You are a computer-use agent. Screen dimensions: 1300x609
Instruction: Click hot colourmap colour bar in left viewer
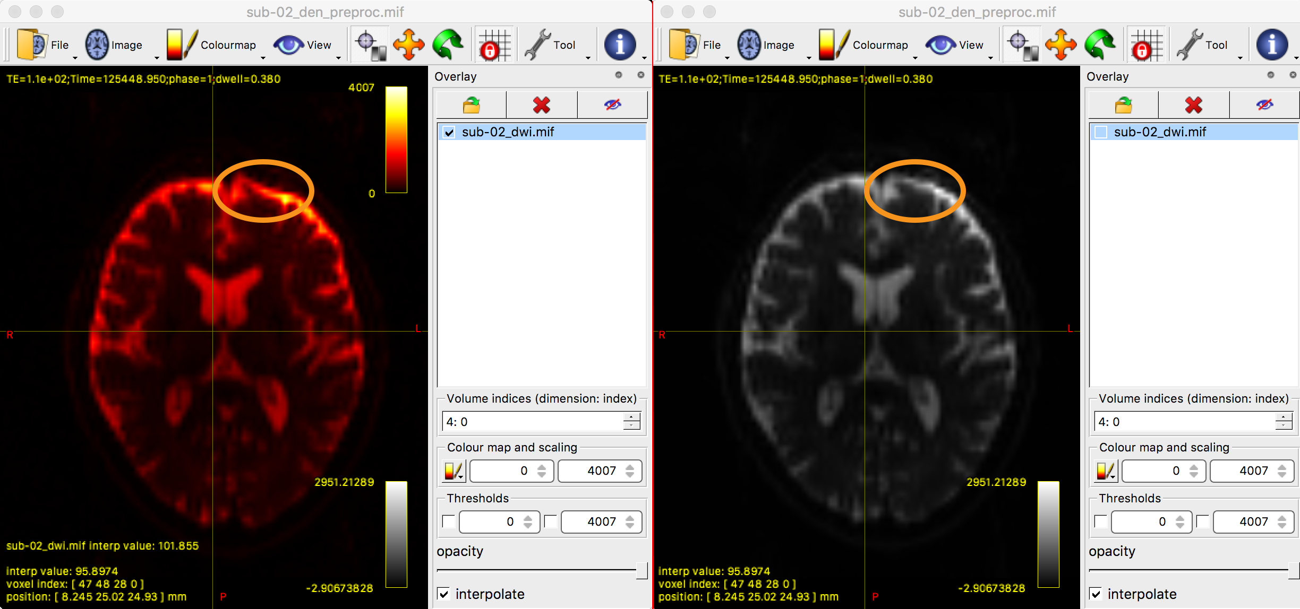point(396,140)
